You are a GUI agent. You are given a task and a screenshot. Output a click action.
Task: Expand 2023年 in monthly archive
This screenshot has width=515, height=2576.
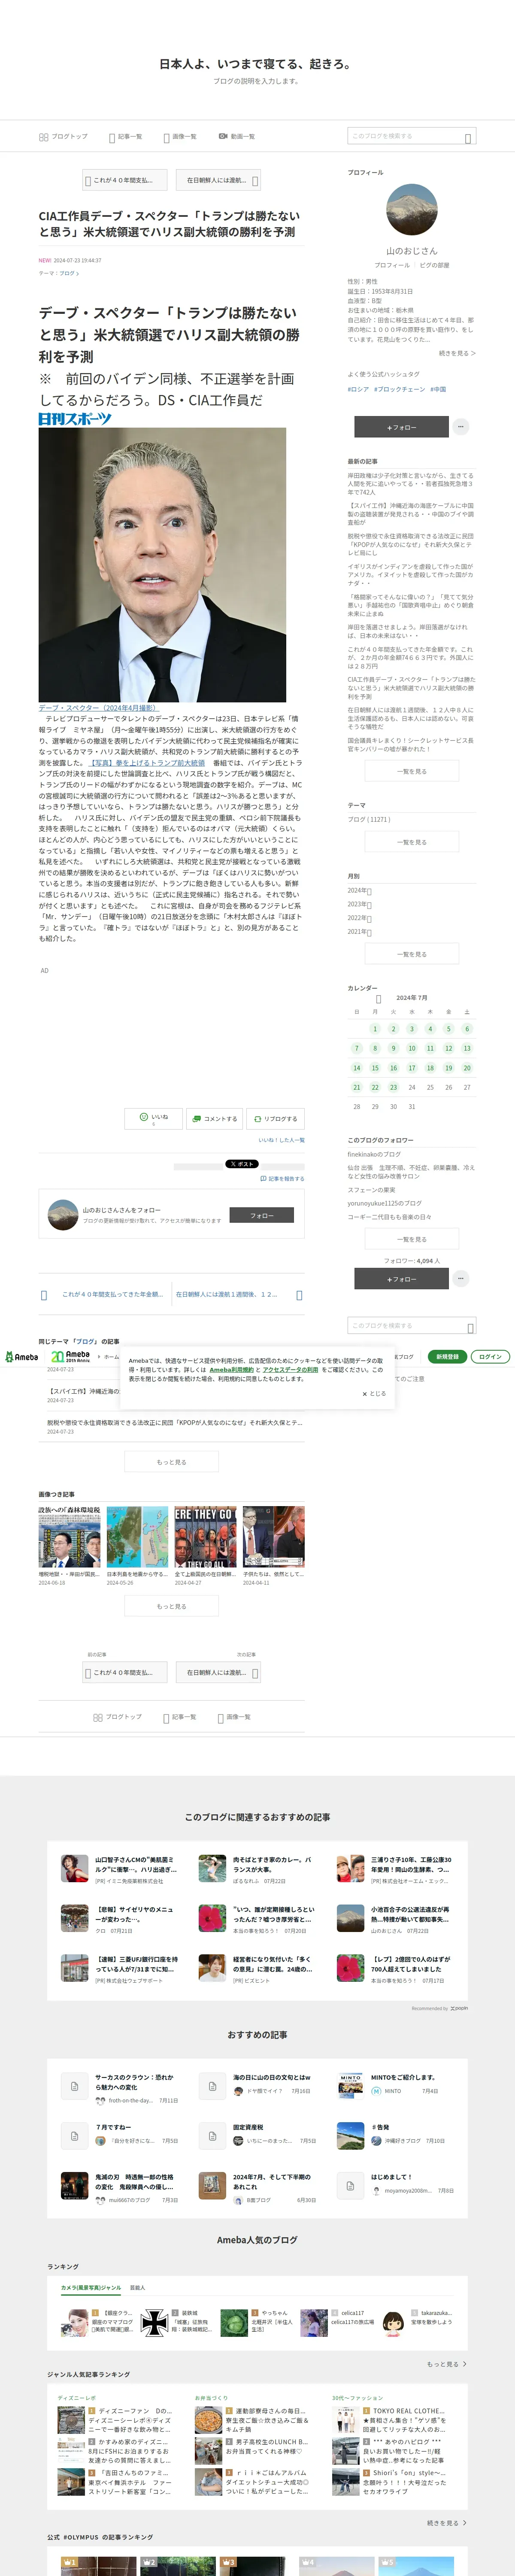pos(359,904)
